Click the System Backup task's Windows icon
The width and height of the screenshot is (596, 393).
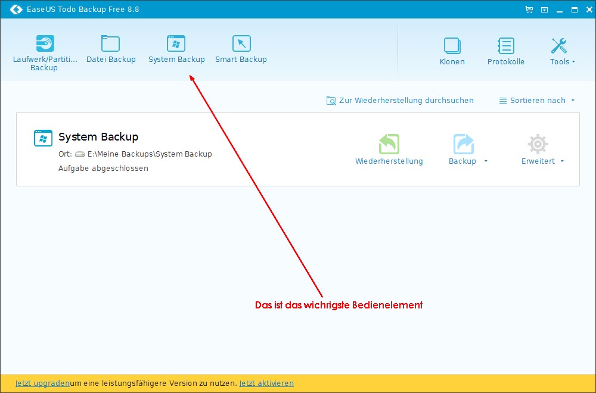[43, 138]
